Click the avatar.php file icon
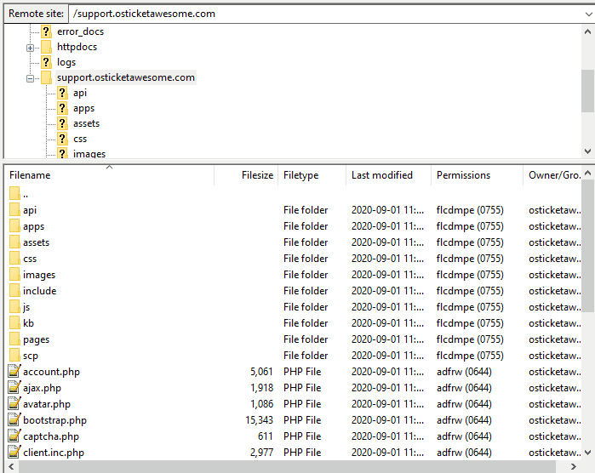This screenshot has height=473, width=595. coord(14,403)
